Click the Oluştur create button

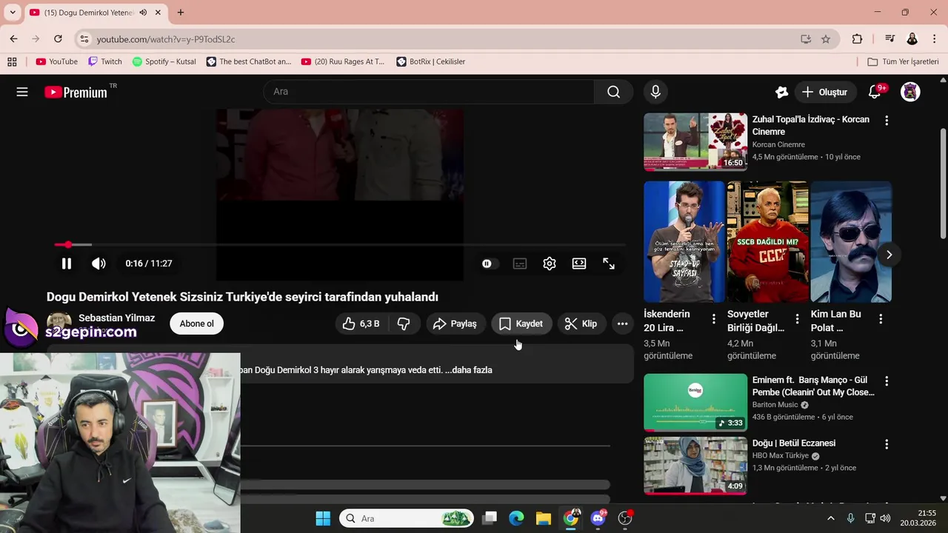(x=825, y=92)
